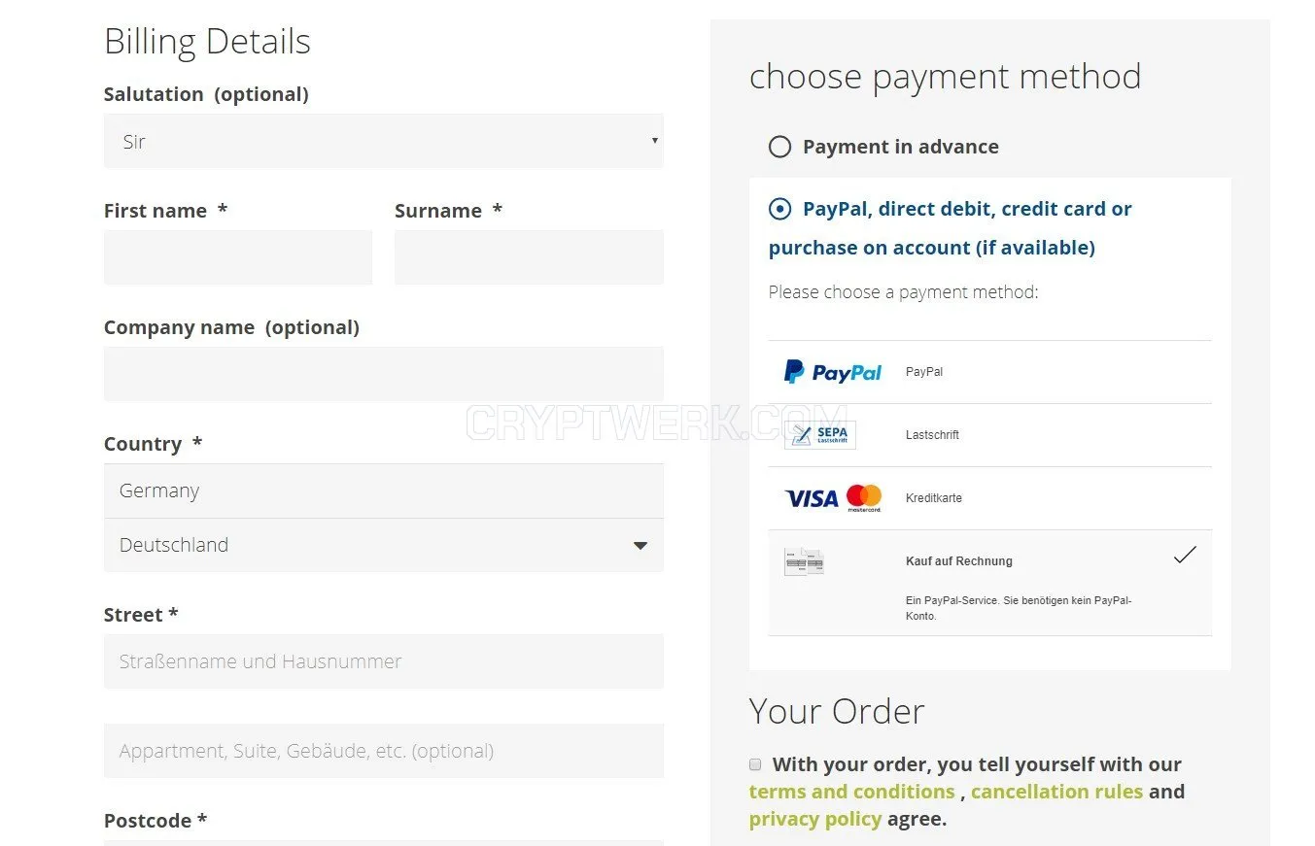The image size is (1315, 846).
Task: Click the checkmark next to Kauf auf Rechnung
Action: 1185,556
